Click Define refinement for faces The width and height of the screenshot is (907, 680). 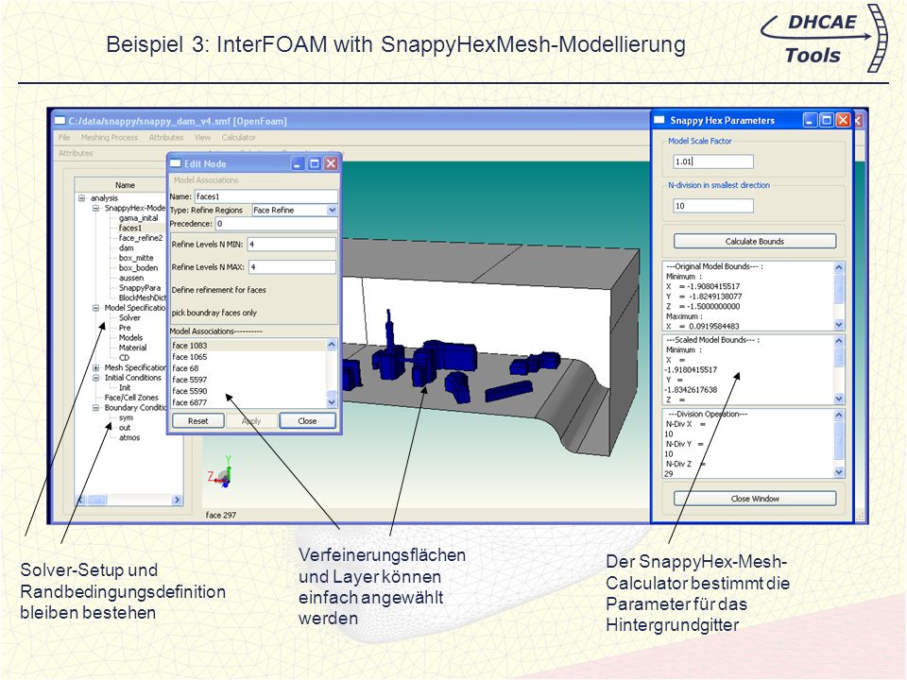click(218, 290)
